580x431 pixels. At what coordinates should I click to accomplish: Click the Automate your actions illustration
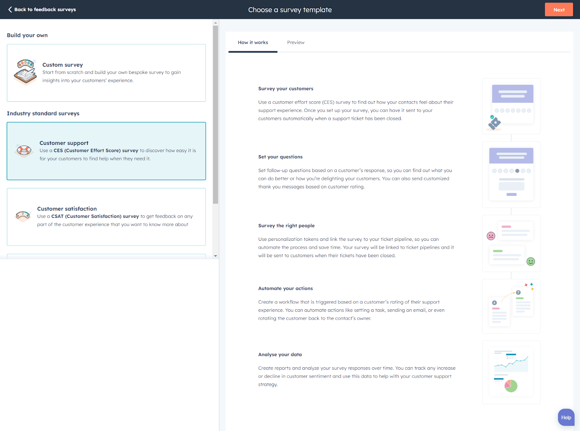click(511, 306)
